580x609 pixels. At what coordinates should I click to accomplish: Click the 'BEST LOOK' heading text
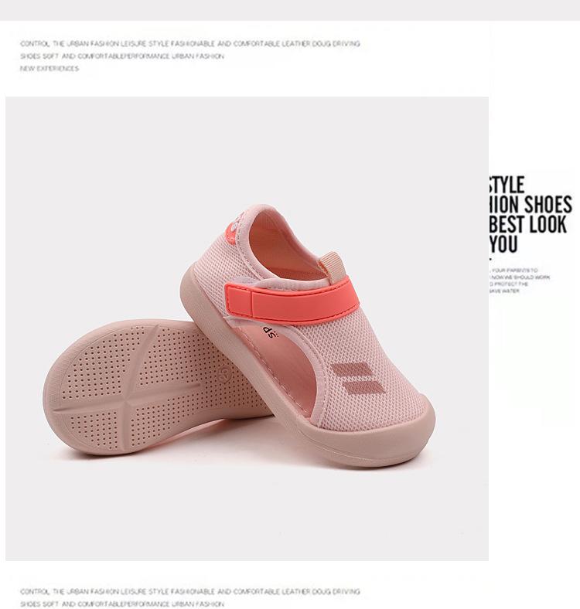pos(528,224)
